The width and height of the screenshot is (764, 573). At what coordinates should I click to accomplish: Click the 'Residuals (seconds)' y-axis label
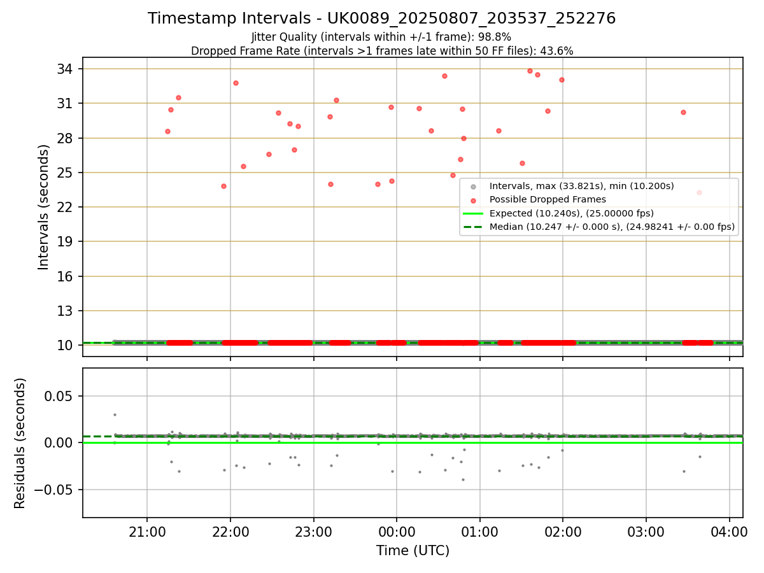(x=20, y=443)
